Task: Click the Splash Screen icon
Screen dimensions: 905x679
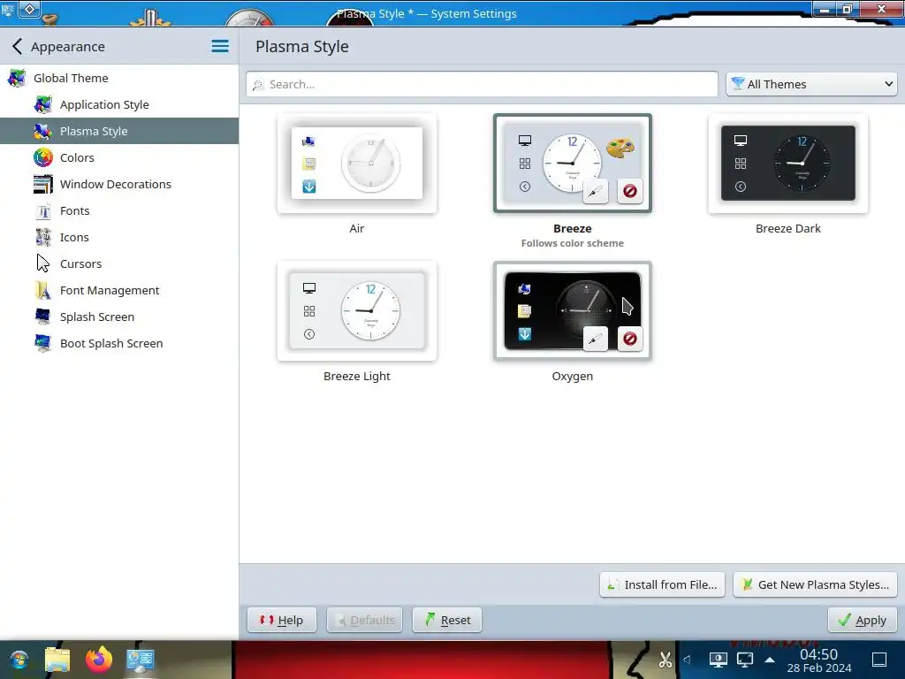Action: tap(42, 317)
